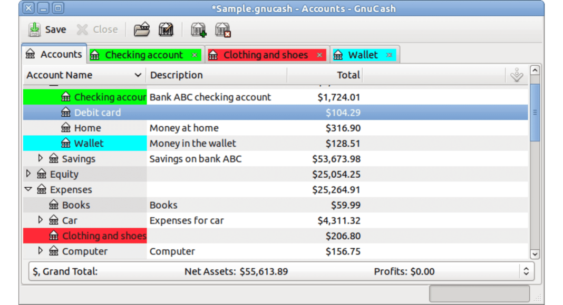Click the scrollbar down arrow
The height and width of the screenshot is (305, 563).
[535, 254]
